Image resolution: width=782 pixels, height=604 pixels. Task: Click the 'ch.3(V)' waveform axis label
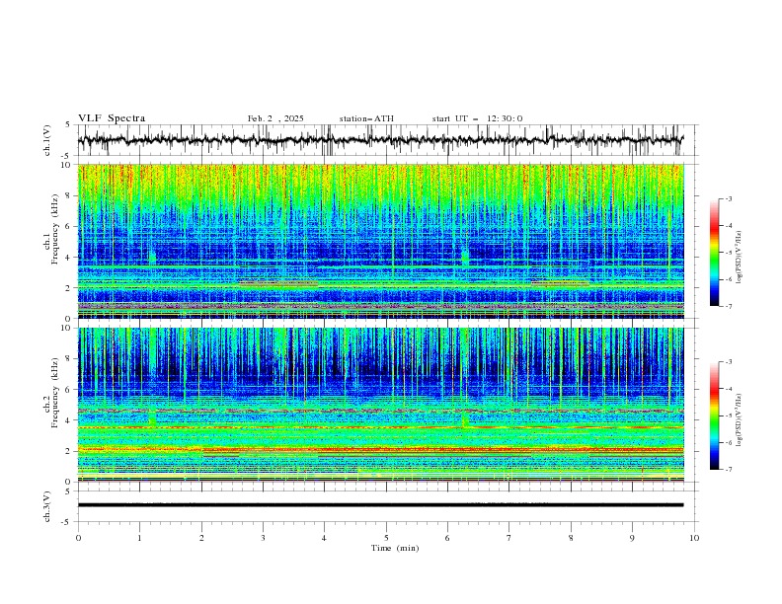coord(47,506)
